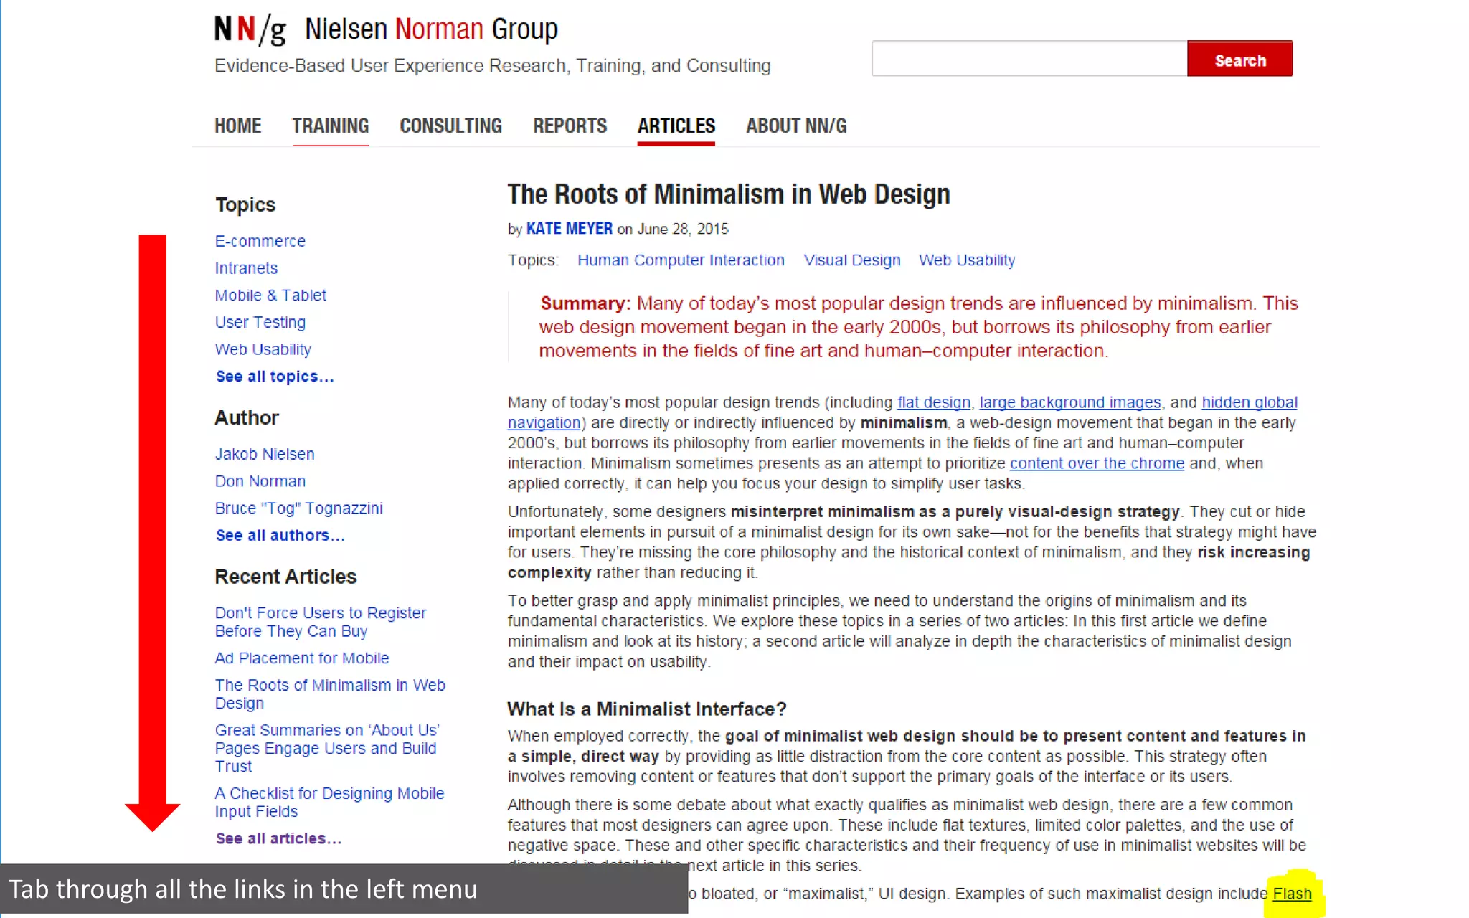Click the highlighted Flash link
This screenshot has width=1469, height=918.
tap(1292, 894)
